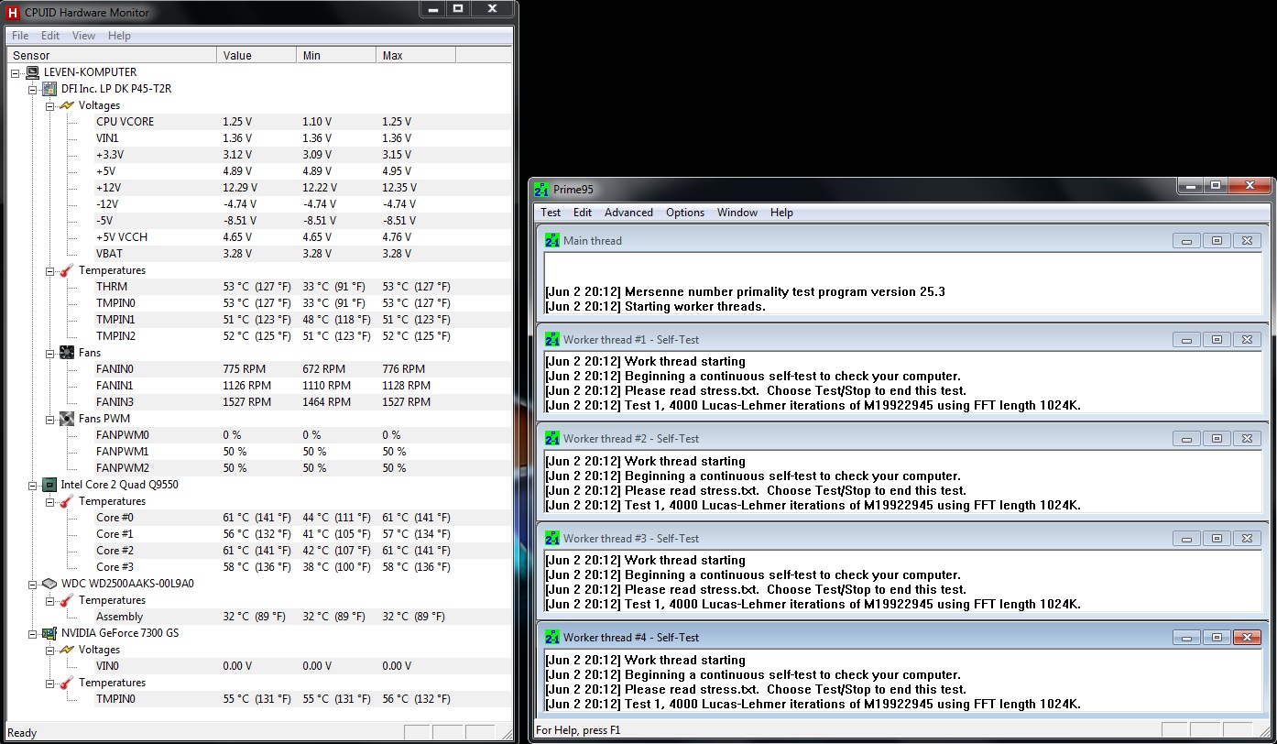Click the Voltages icon under NVIDIA GeForce

point(67,650)
